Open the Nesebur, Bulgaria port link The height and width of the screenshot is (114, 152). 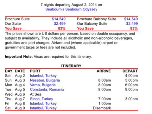click(45, 80)
